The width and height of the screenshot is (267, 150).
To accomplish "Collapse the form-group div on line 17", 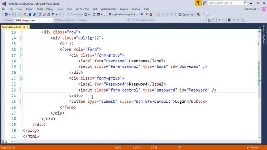I will [22, 55].
